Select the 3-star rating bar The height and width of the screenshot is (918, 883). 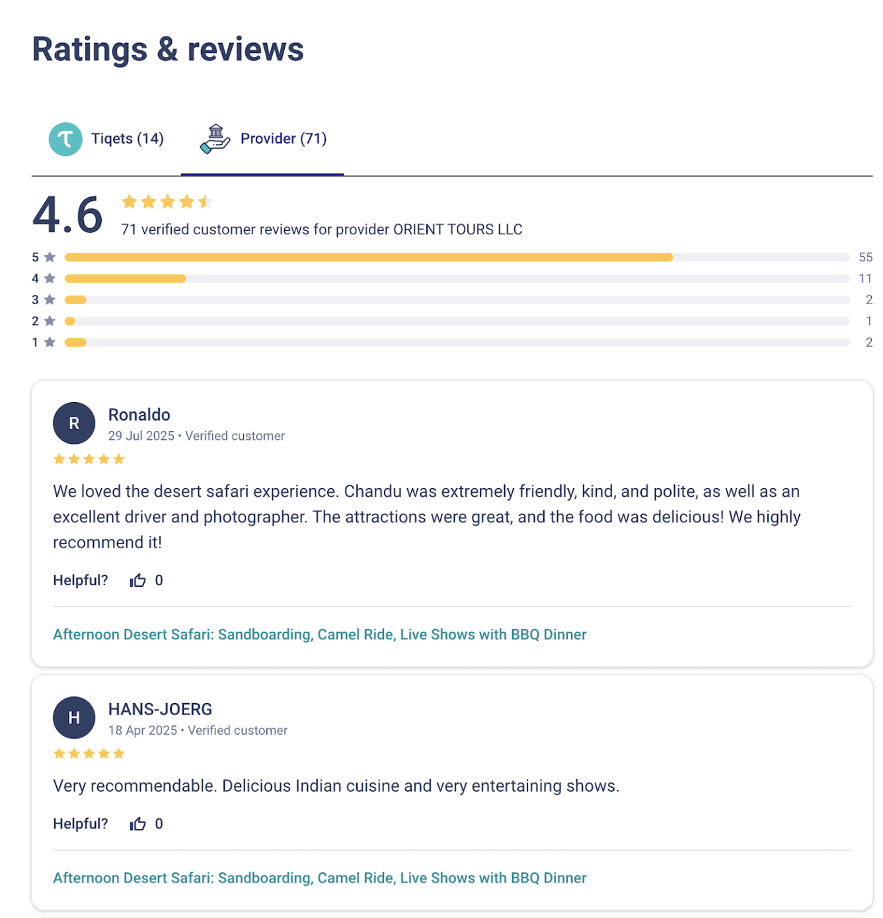[x=457, y=300]
